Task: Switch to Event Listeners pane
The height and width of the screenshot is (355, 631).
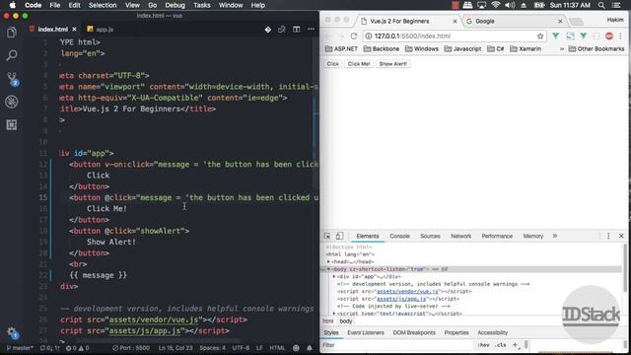Action: pyautogui.click(x=366, y=333)
